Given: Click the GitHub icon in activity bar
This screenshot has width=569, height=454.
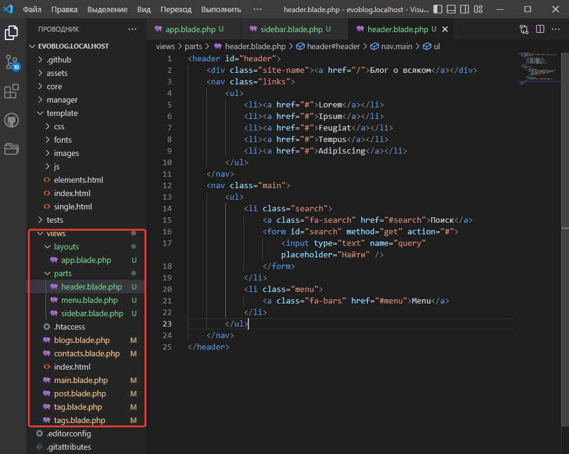Looking at the screenshot, I should (x=12, y=120).
